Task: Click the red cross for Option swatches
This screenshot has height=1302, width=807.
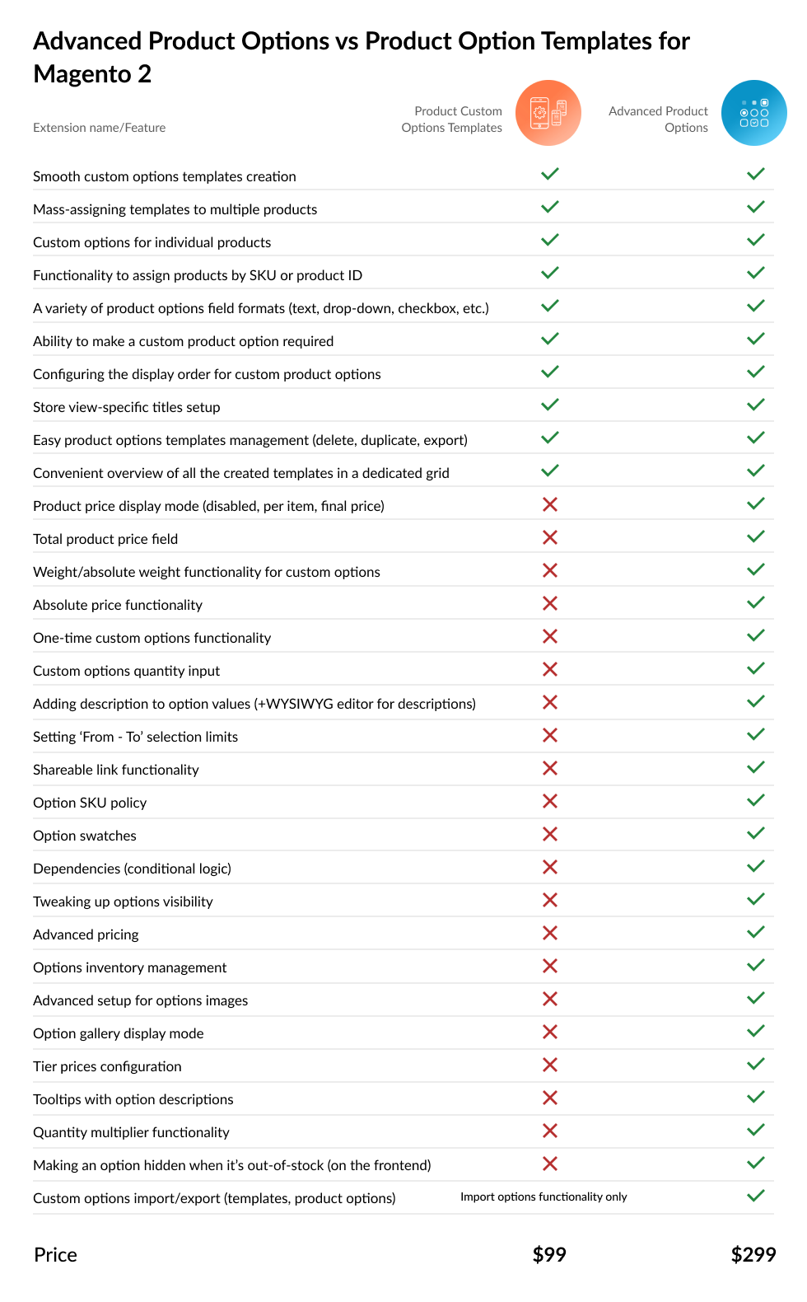Action: tap(550, 834)
